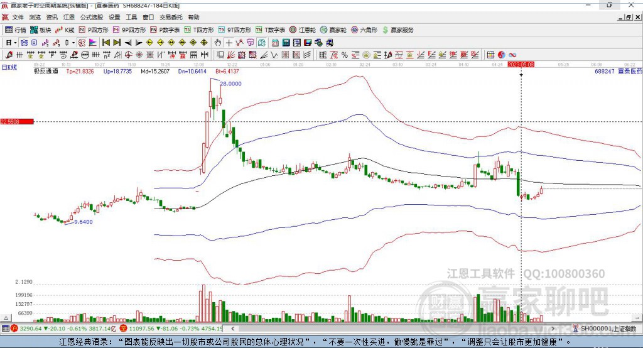Select the percent % line tool
643x348 pixels.
tap(345, 55)
